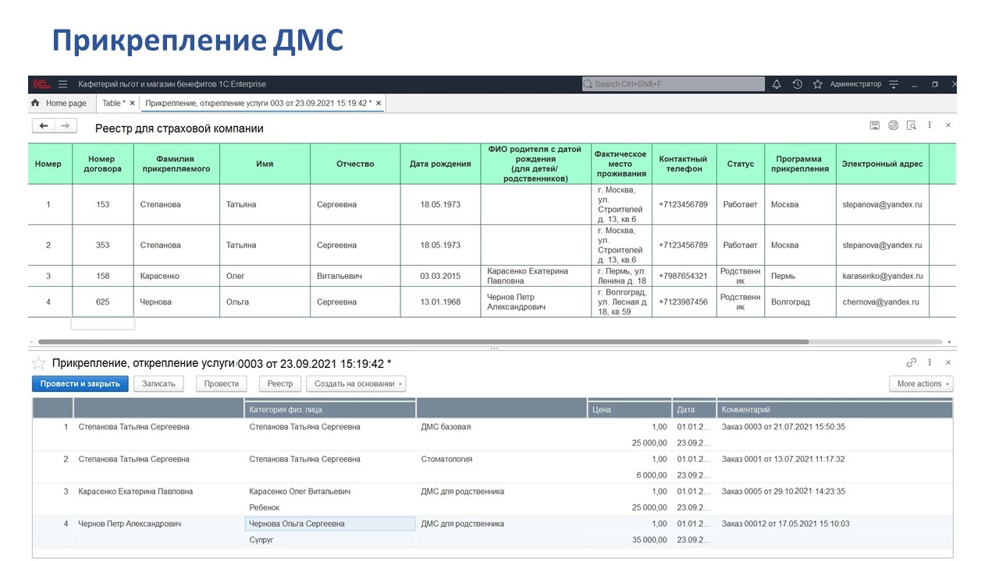Select the contract number 353 cell

pos(102,245)
